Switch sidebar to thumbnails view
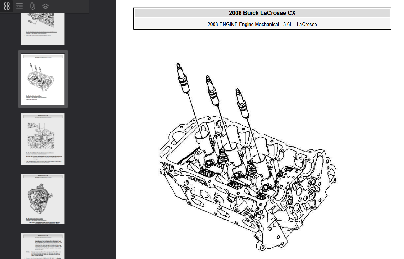404x259 pixels. (x=7, y=6)
